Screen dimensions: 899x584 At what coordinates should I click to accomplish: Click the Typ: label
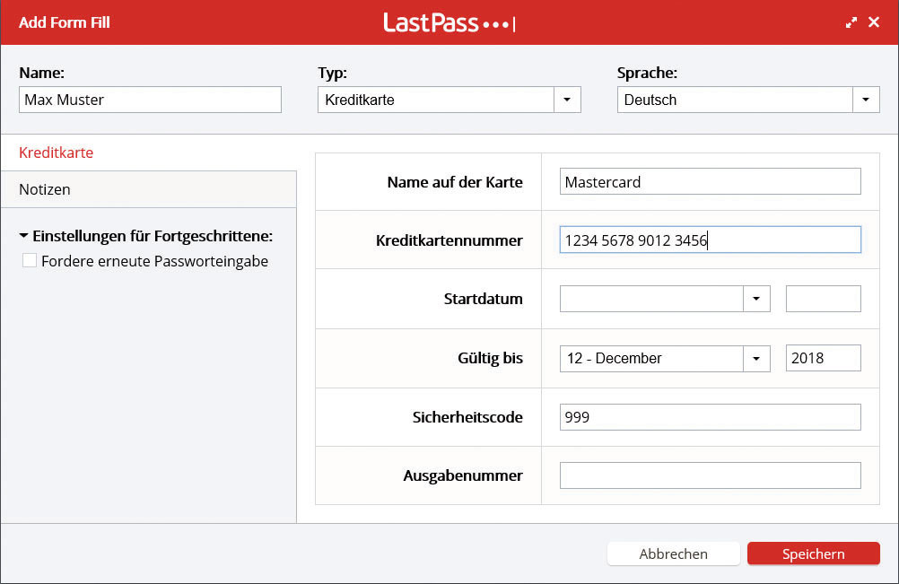pyautogui.click(x=333, y=73)
